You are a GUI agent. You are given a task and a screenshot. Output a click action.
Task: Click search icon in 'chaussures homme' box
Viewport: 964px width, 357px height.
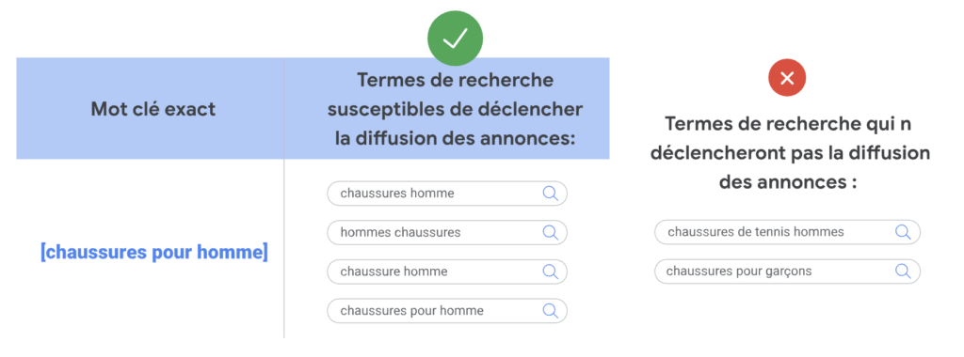click(550, 194)
